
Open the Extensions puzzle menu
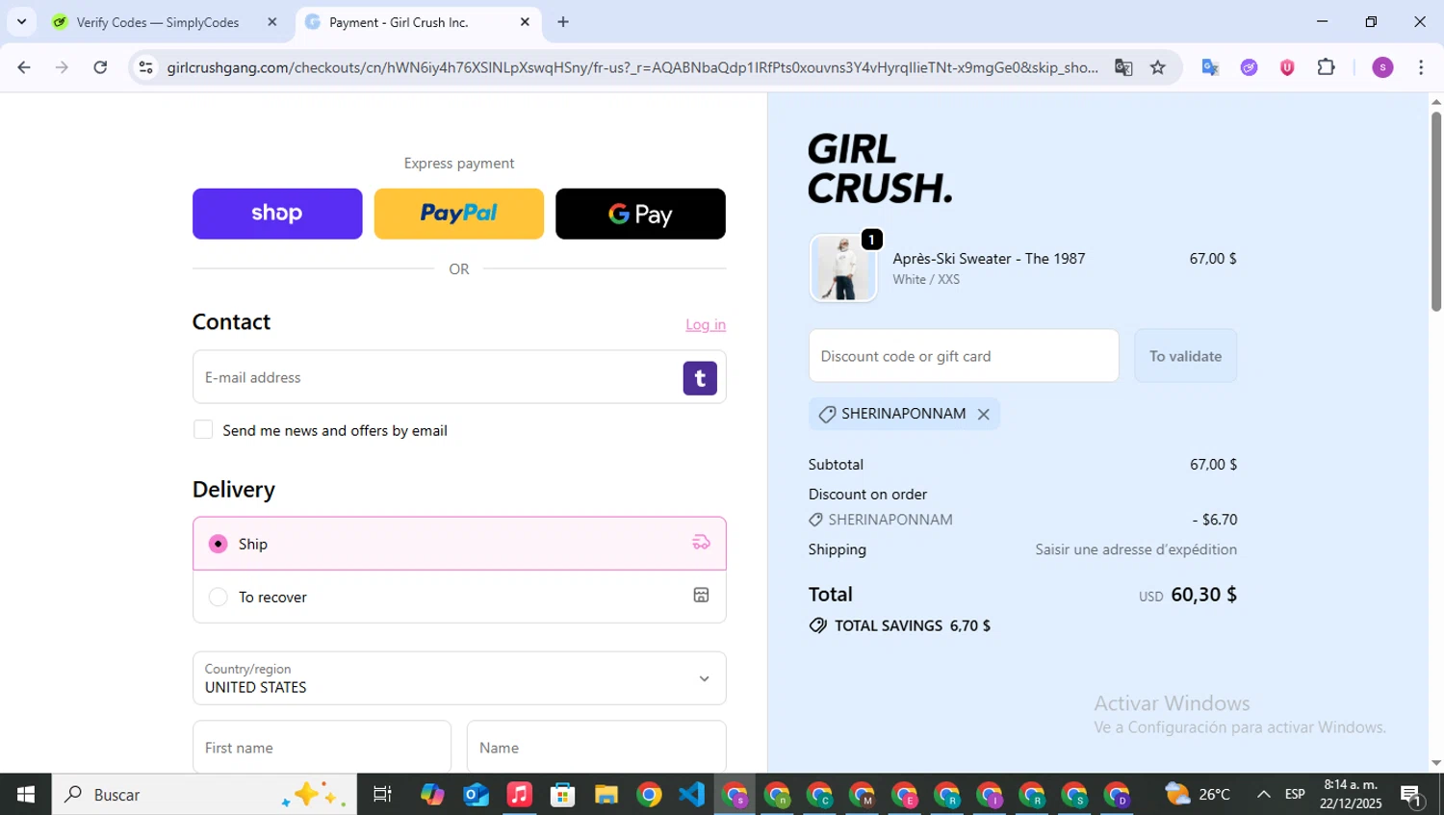pos(1327,67)
